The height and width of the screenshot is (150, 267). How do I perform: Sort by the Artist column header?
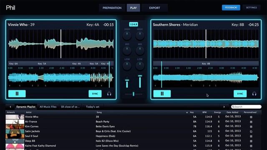coord(29,112)
